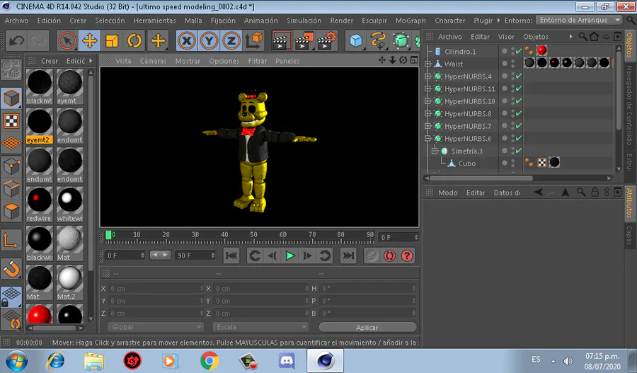The height and width of the screenshot is (373, 637).
Task: Go to start of timeline
Action: (231, 256)
